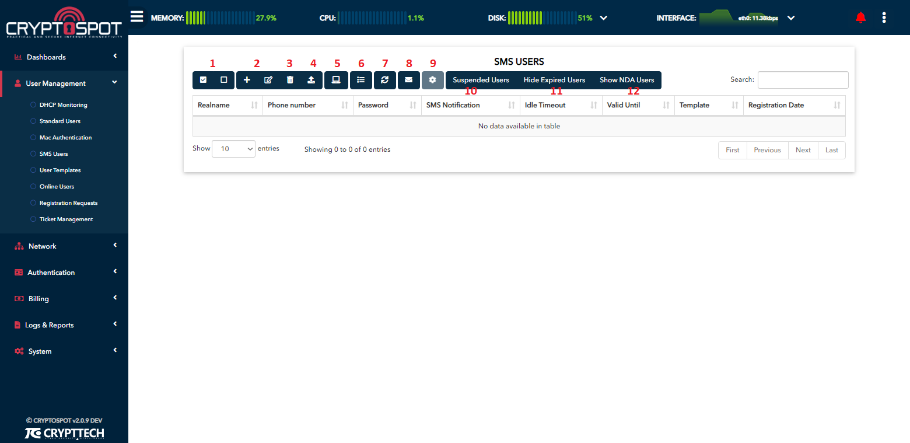Screen dimensions: 910x443
Task: Click the Hide Expired Users button
Action: pyautogui.click(x=554, y=80)
